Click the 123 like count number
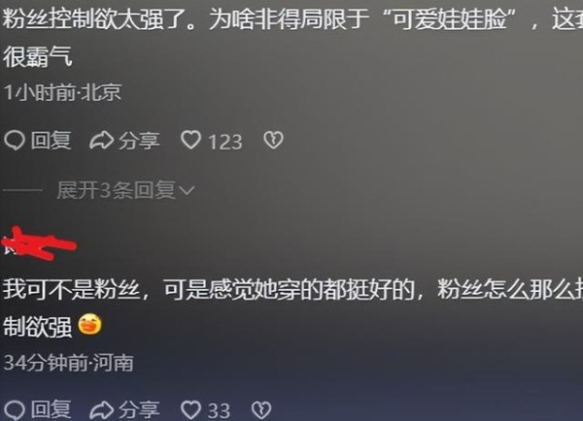Screen dimensions: 583x421 (225, 142)
